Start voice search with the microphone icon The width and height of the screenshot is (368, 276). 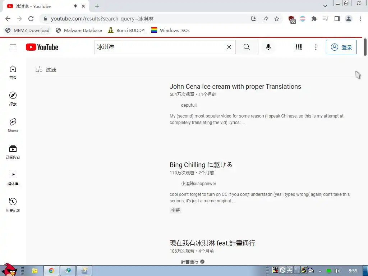pos(268,47)
